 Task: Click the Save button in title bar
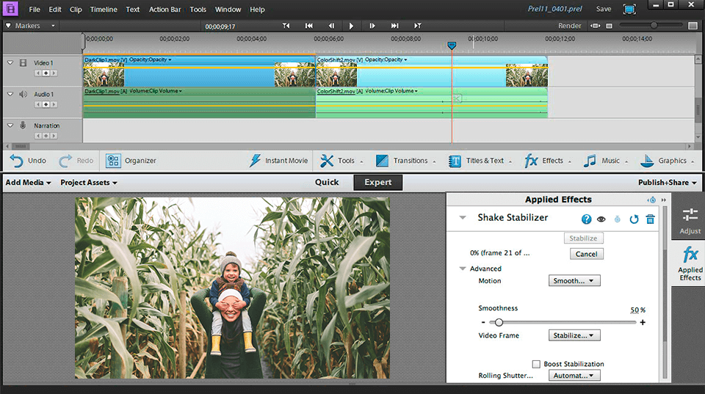604,9
